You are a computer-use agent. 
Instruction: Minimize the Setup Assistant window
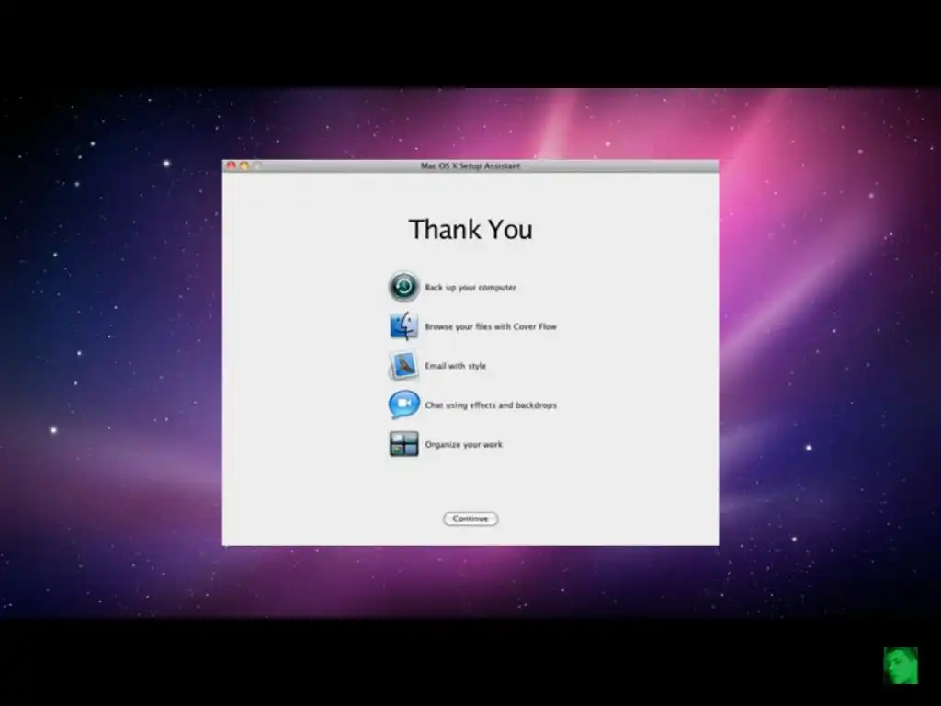pyautogui.click(x=244, y=165)
